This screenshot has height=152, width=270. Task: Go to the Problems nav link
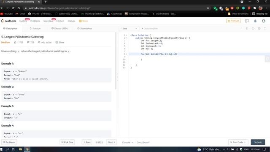[35, 21]
